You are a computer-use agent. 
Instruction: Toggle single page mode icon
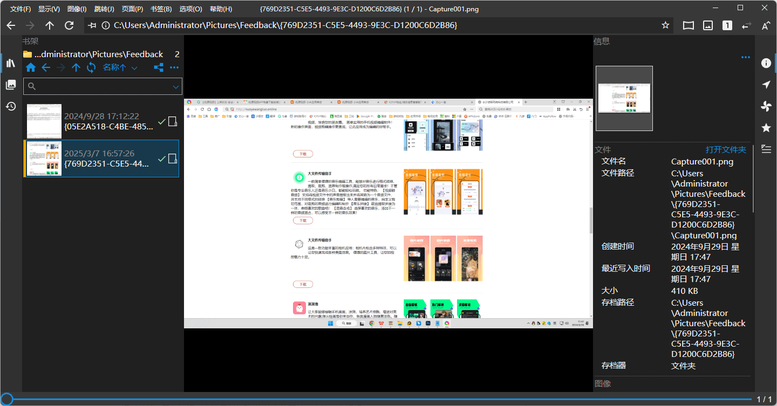point(727,25)
